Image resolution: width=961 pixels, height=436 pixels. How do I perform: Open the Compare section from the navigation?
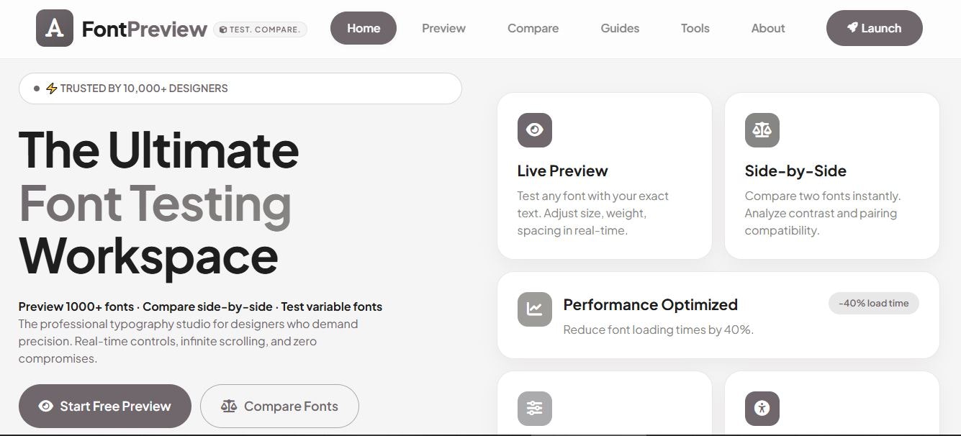click(x=533, y=28)
